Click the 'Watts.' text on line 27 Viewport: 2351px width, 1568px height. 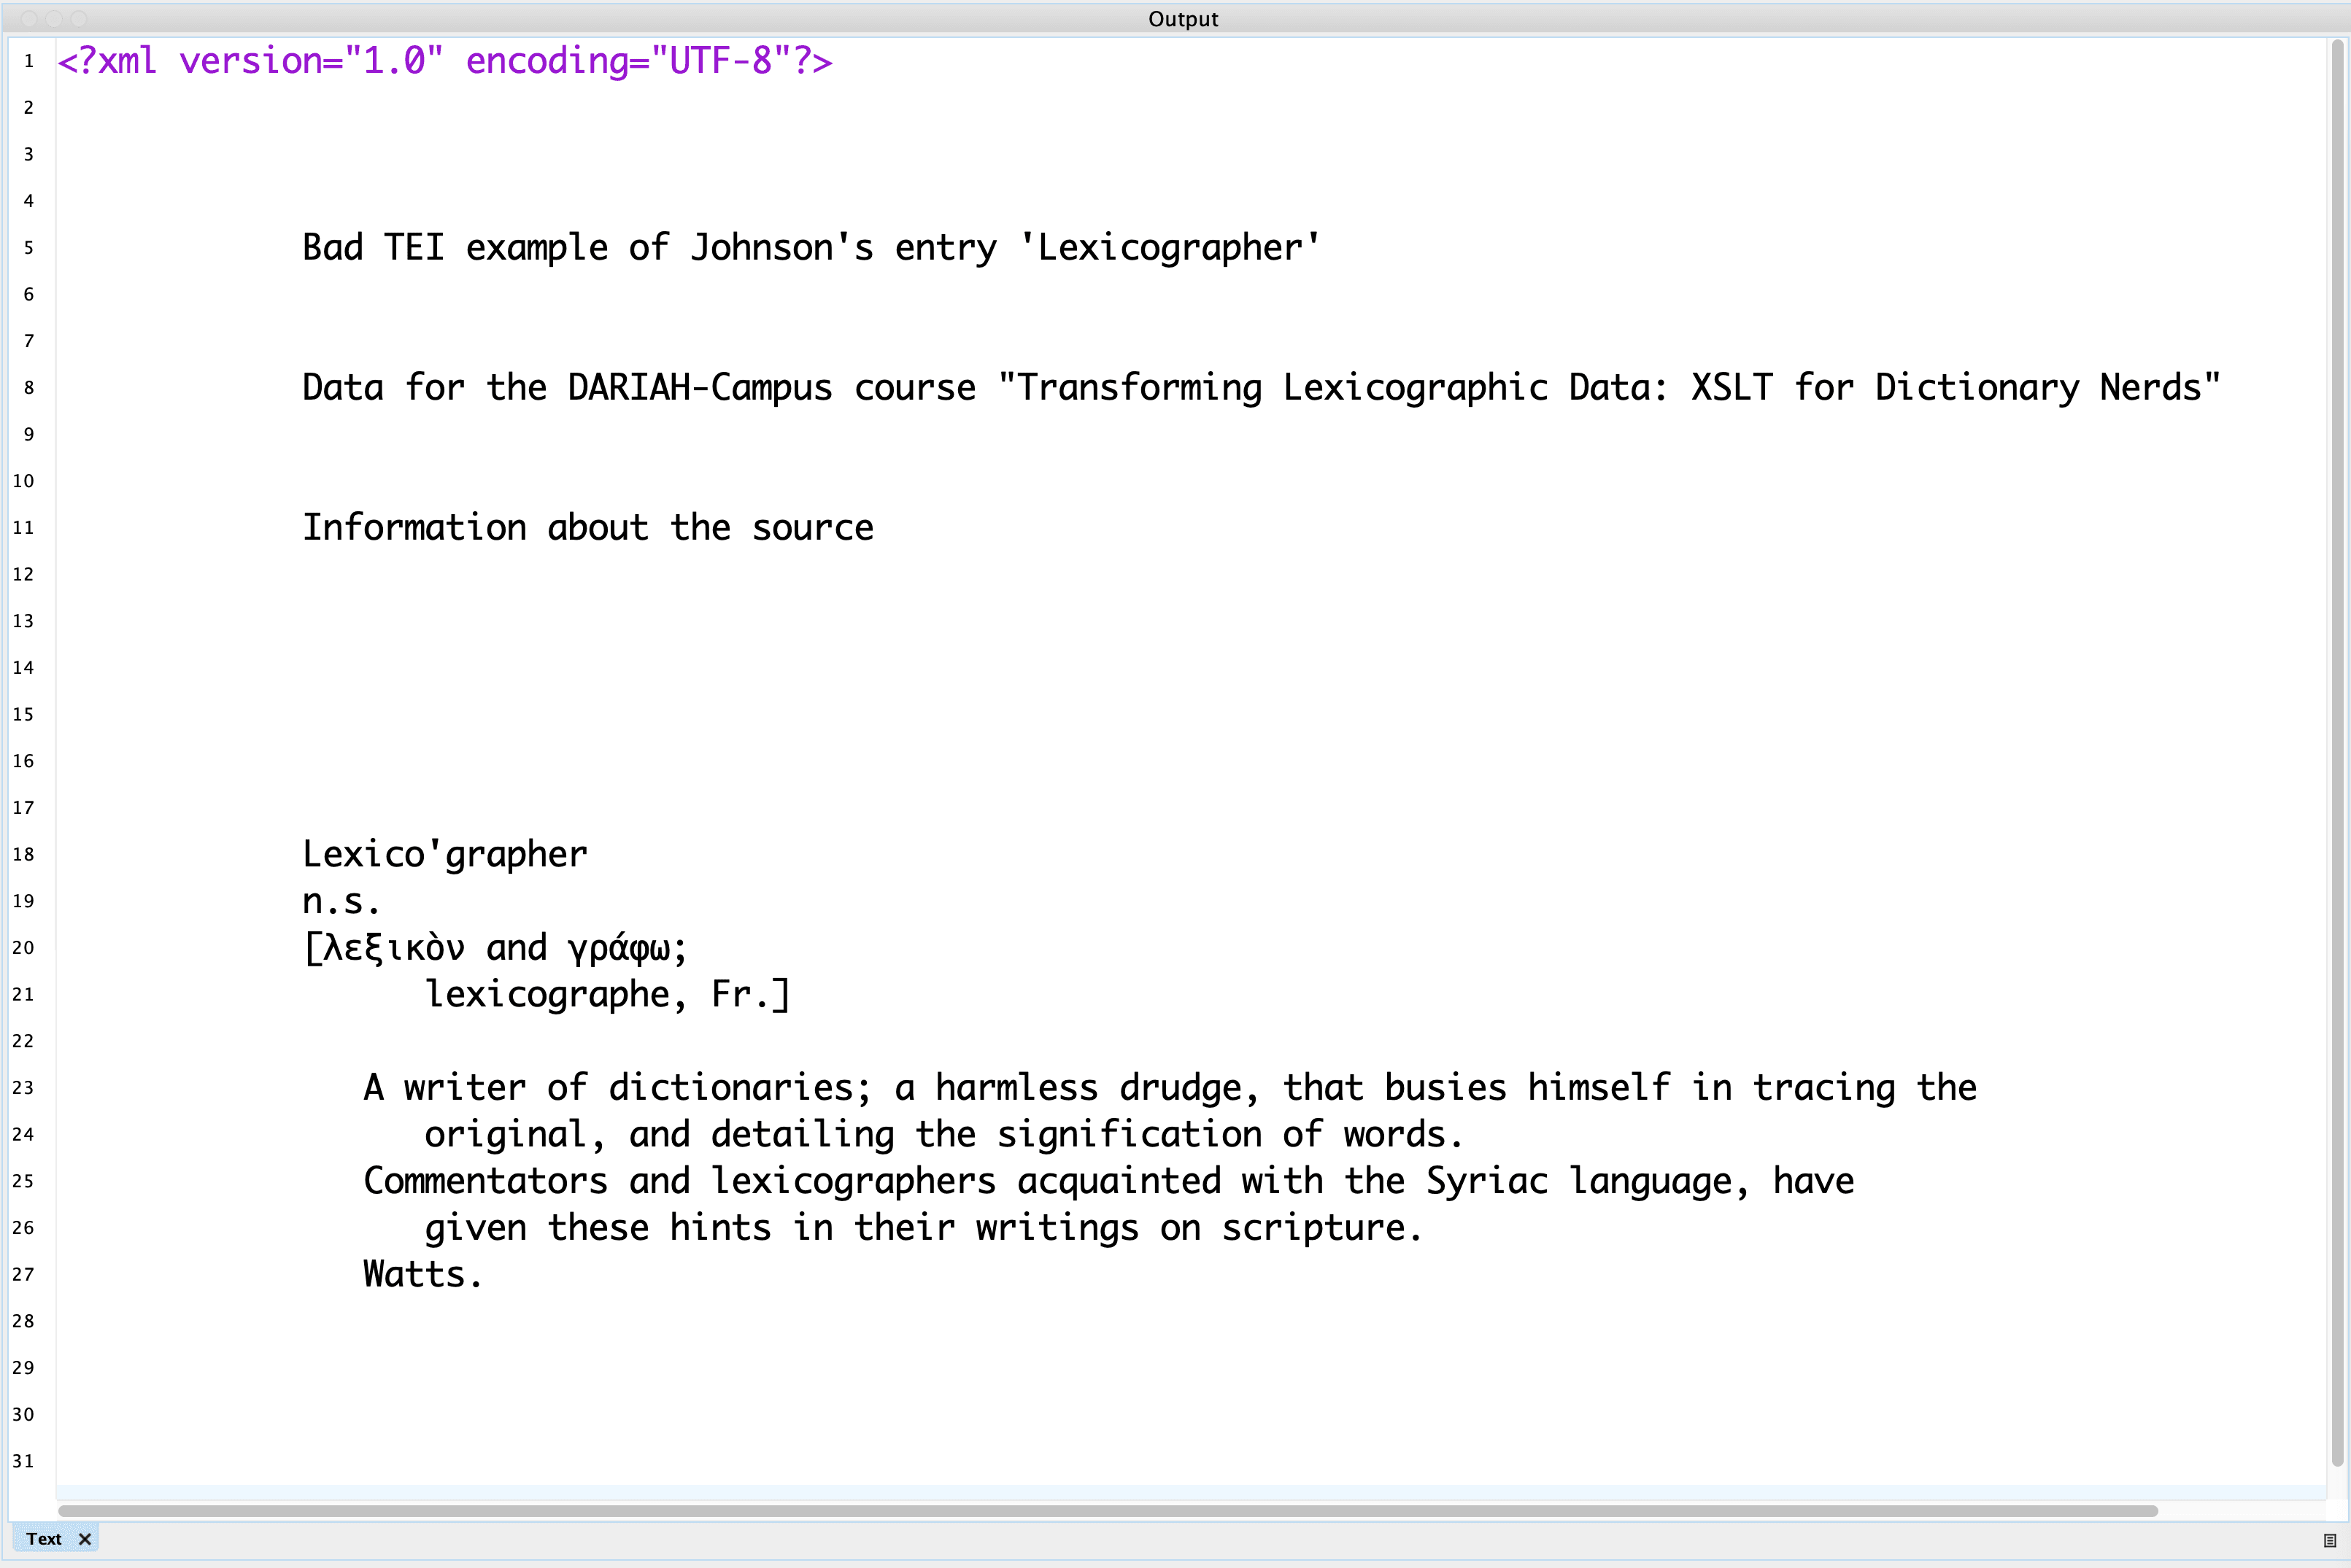[x=422, y=1275]
